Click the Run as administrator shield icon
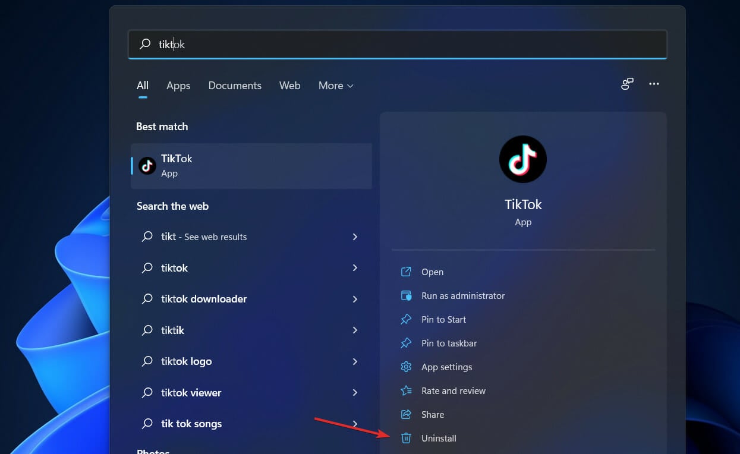The height and width of the screenshot is (454, 740). (406, 295)
